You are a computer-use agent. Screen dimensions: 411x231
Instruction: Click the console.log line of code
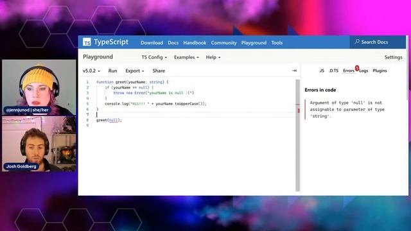tap(155, 104)
